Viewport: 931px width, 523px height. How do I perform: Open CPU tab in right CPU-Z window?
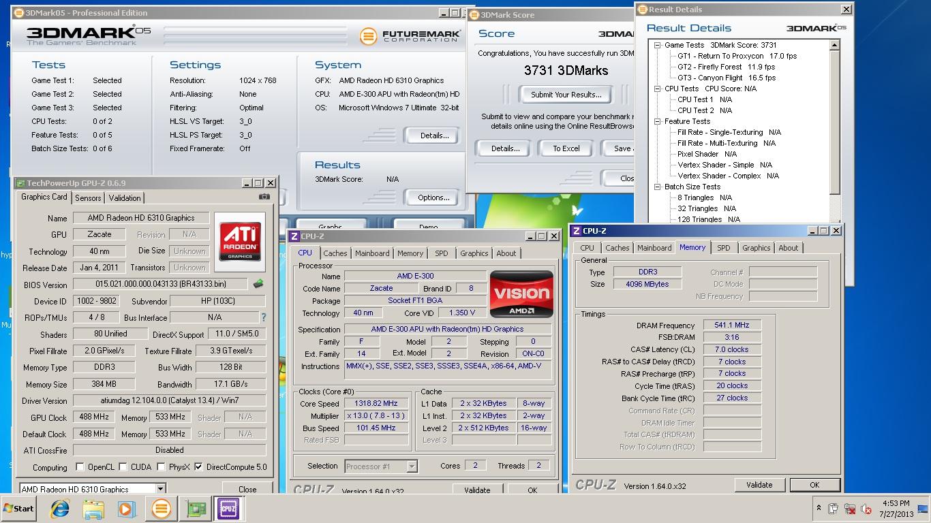click(x=587, y=248)
